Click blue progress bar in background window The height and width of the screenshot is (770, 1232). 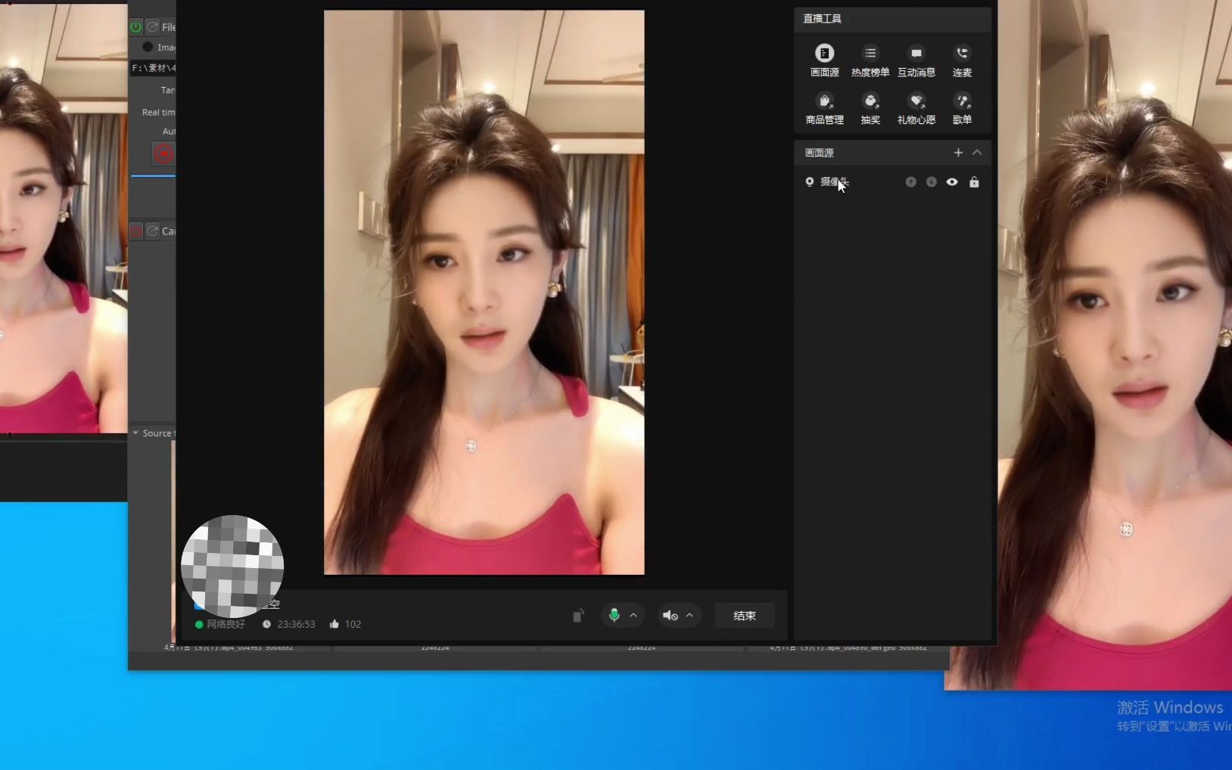click(x=153, y=176)
